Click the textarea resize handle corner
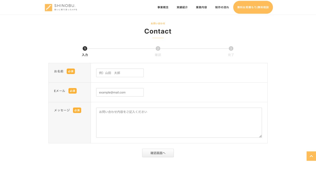 pos(260,136)
